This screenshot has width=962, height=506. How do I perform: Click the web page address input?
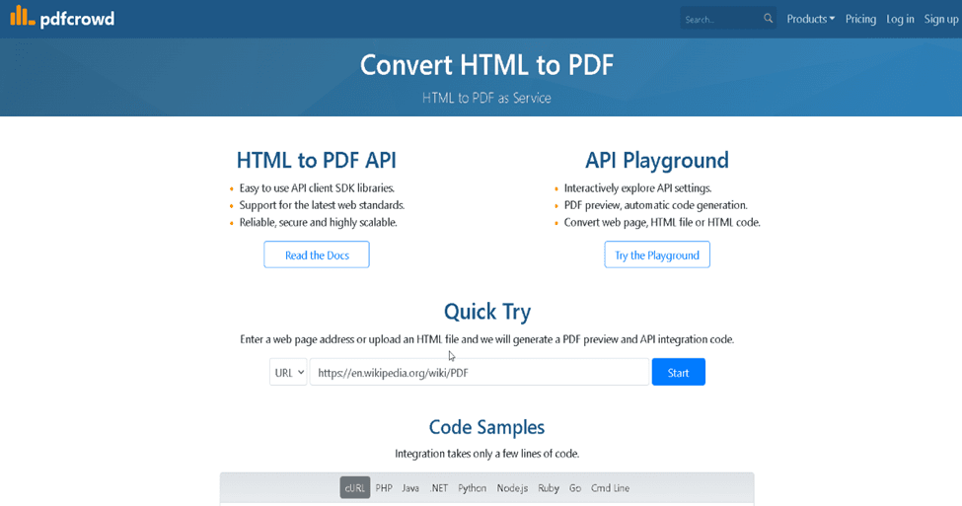click(480, 372)
